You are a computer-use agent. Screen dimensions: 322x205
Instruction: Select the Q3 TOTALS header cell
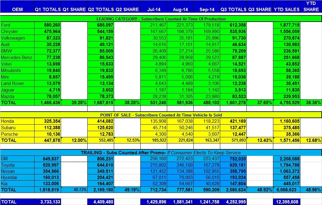click(233, 7)
